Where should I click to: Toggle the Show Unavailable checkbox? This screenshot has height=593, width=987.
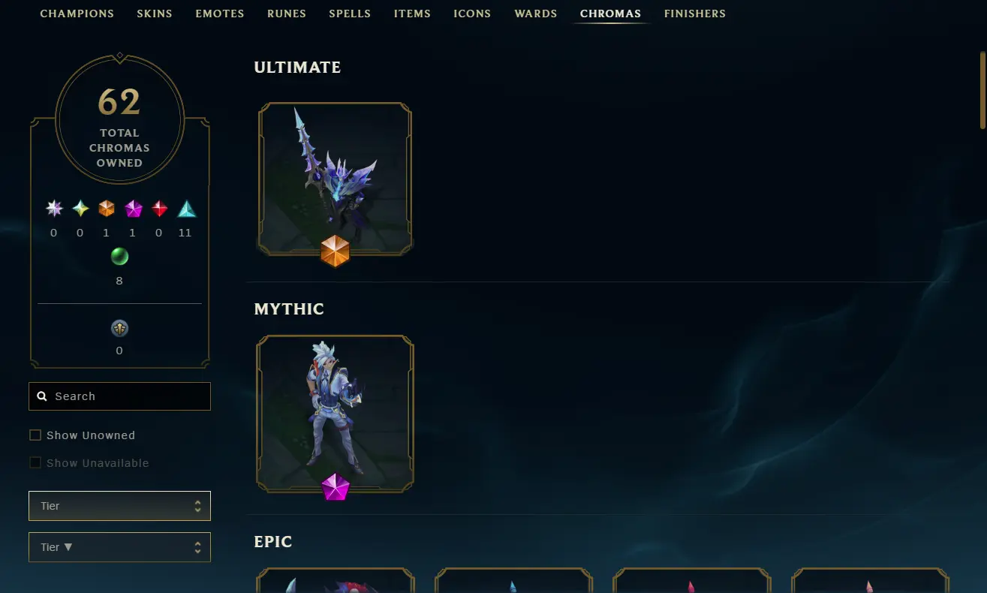click(35, 463)
